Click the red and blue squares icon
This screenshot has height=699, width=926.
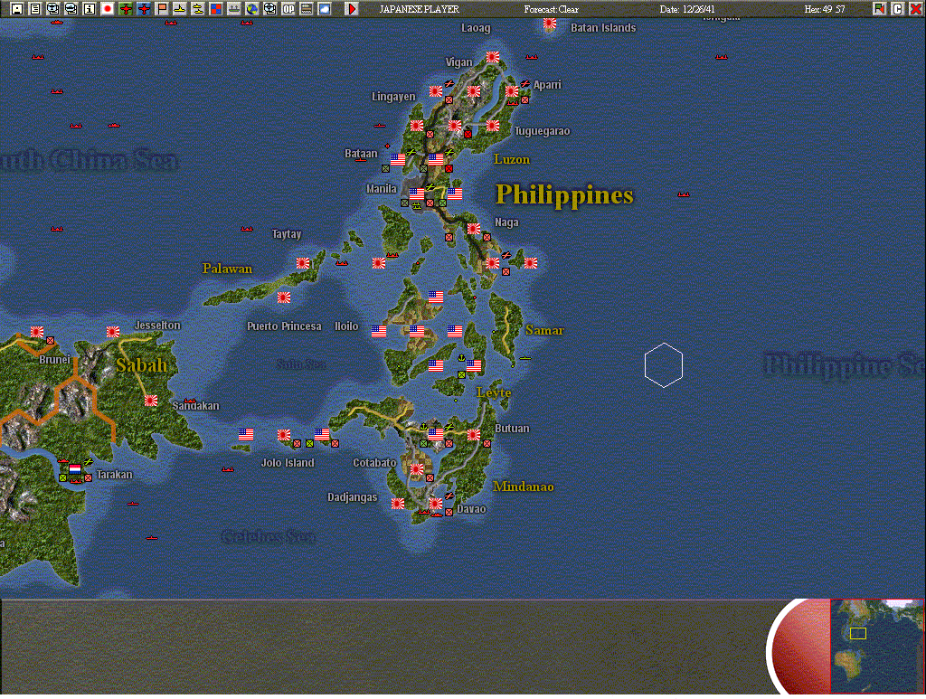[x=216, y=8]
